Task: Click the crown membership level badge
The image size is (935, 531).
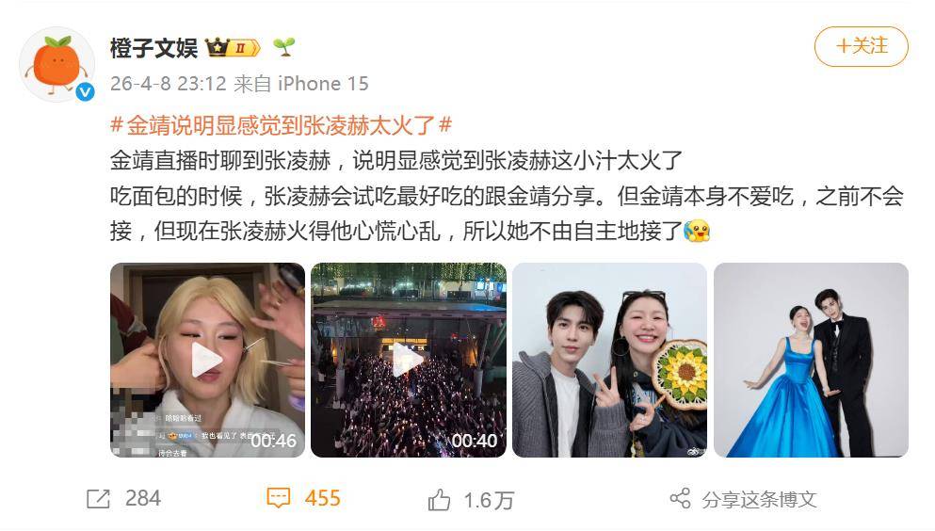Action: coord(233,48)
